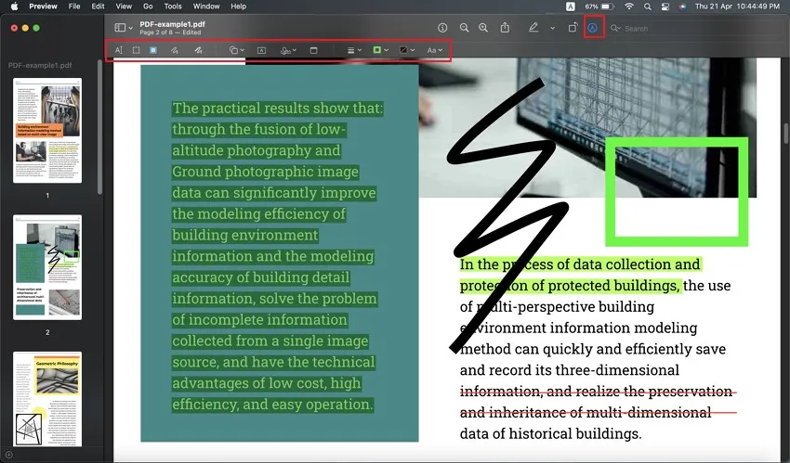Image resolution: width=790 pixels, height=463 pixels.
Task: Click 'data of historical buildings.' text
Action: 551,433
